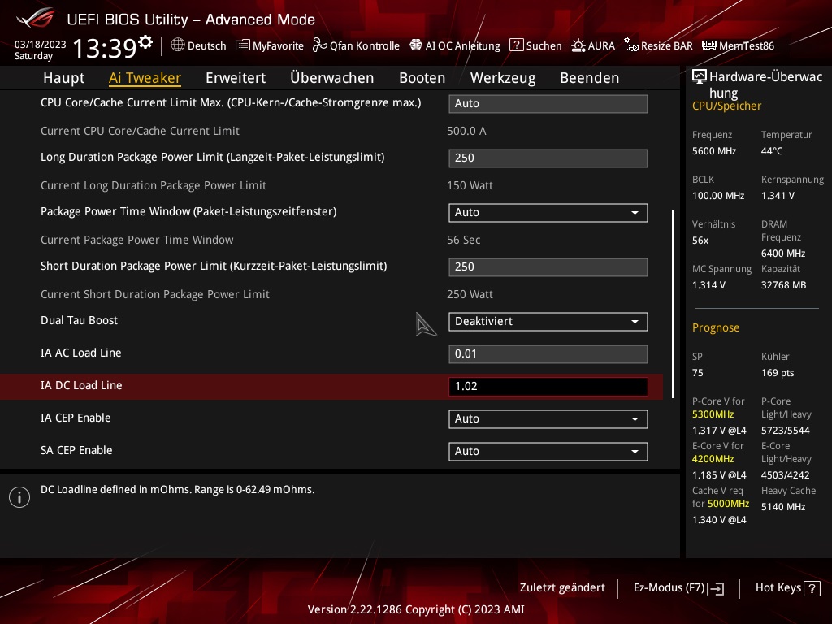Screen dimensions: 832x624
Task: Click the 32768 MB capacity value
Action: [783, 285]
